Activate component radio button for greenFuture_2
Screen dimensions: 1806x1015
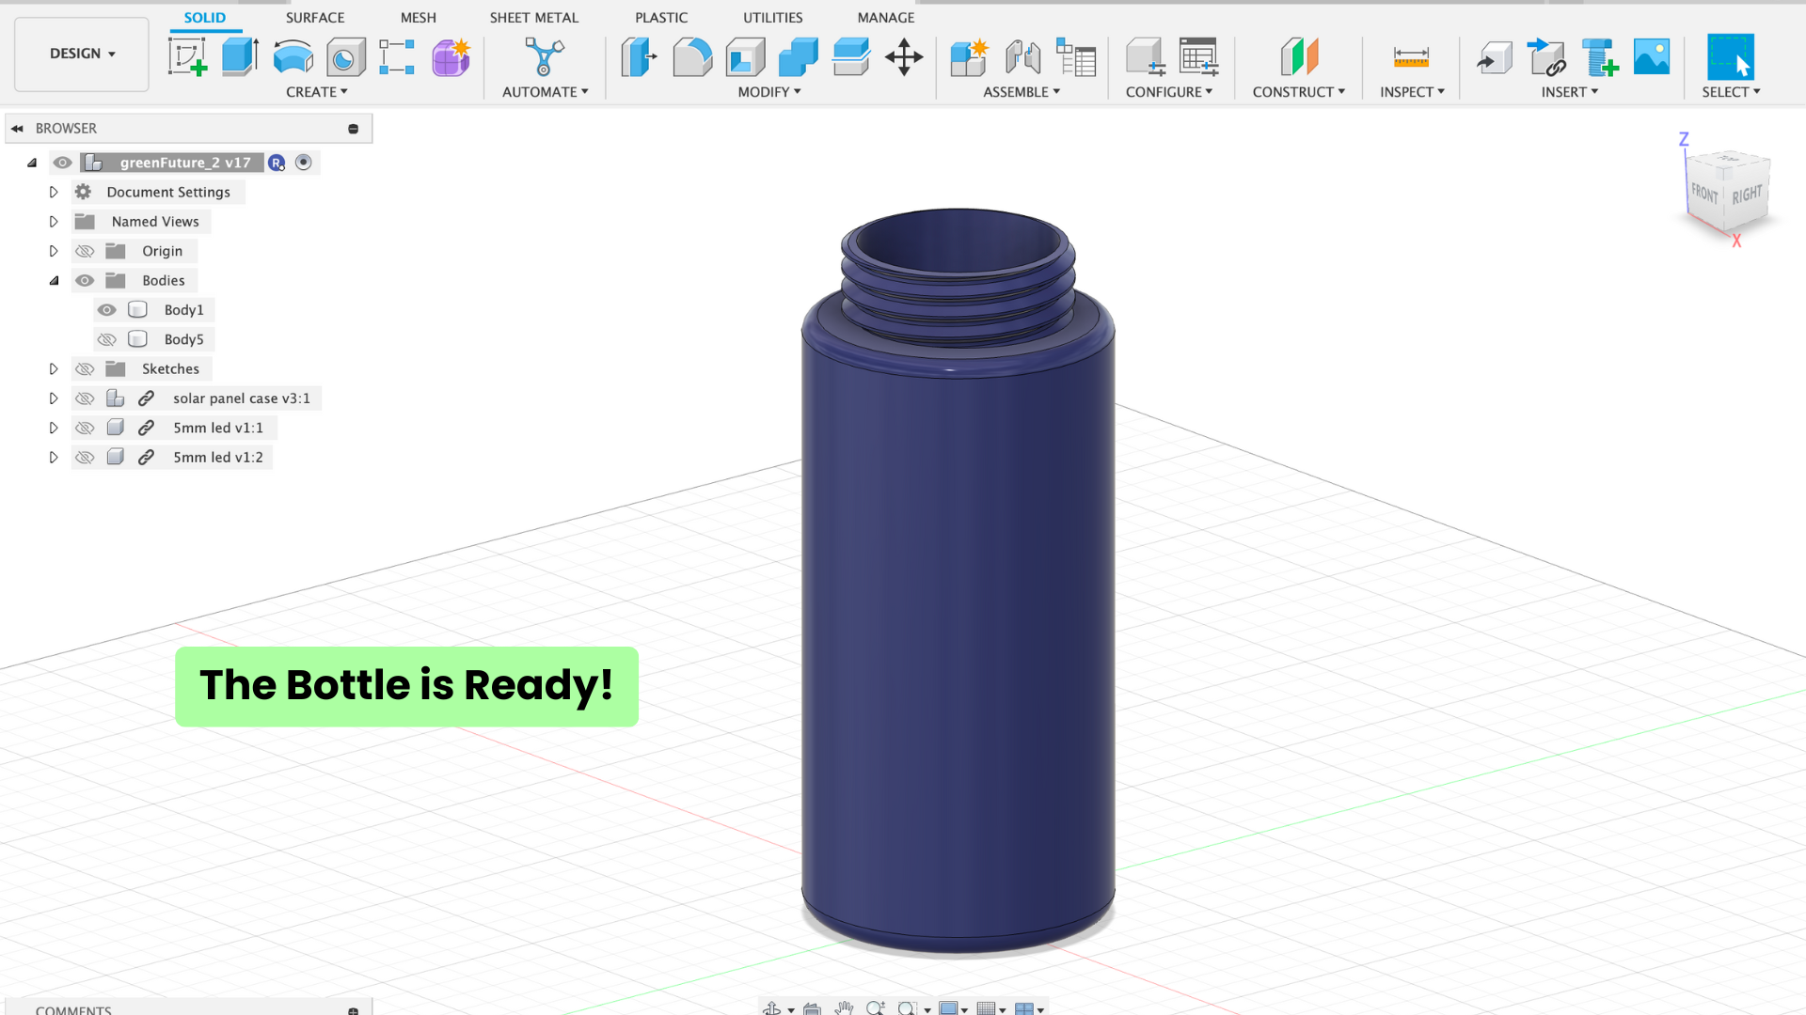tap(303, 163)
